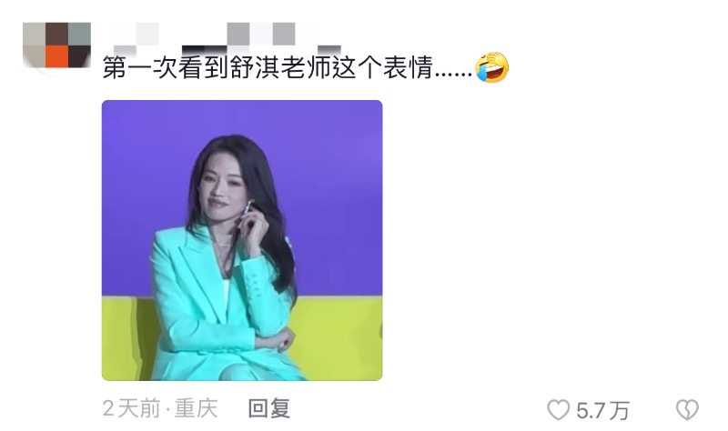The height and width of the screenshot is (431, 728).
Task: Tap the laughing-crying emoji in the comment
Action: tap(491, 67)
